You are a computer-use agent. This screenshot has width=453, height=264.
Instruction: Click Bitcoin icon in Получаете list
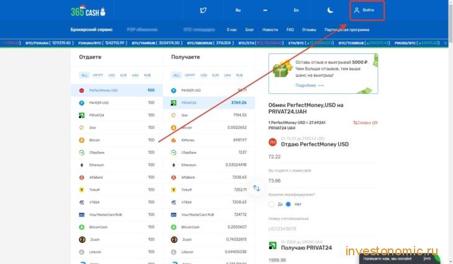[x=174, y=127]
